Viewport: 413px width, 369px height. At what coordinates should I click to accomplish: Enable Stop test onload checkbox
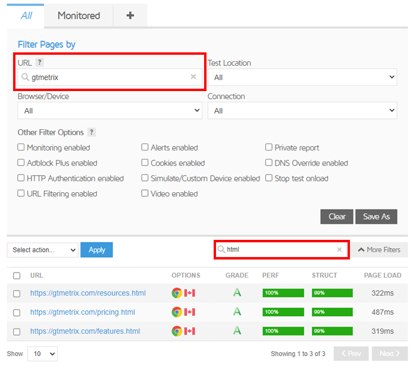268,178
